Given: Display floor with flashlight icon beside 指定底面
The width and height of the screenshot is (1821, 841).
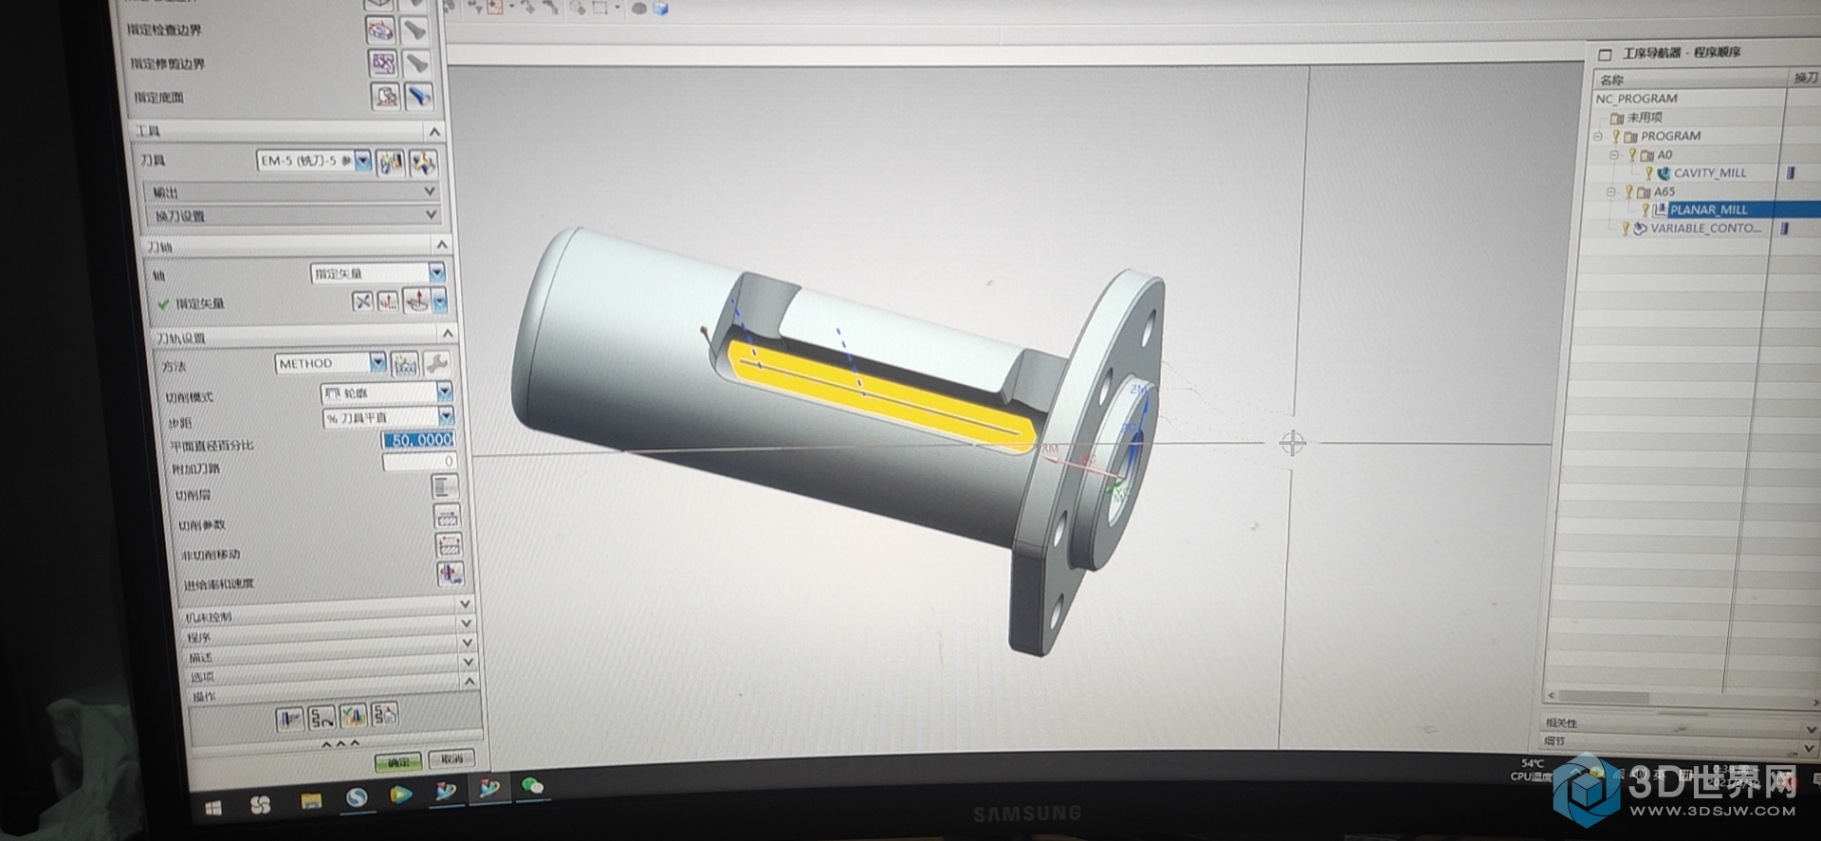Looking at the screenshot, I should (418, 96).
